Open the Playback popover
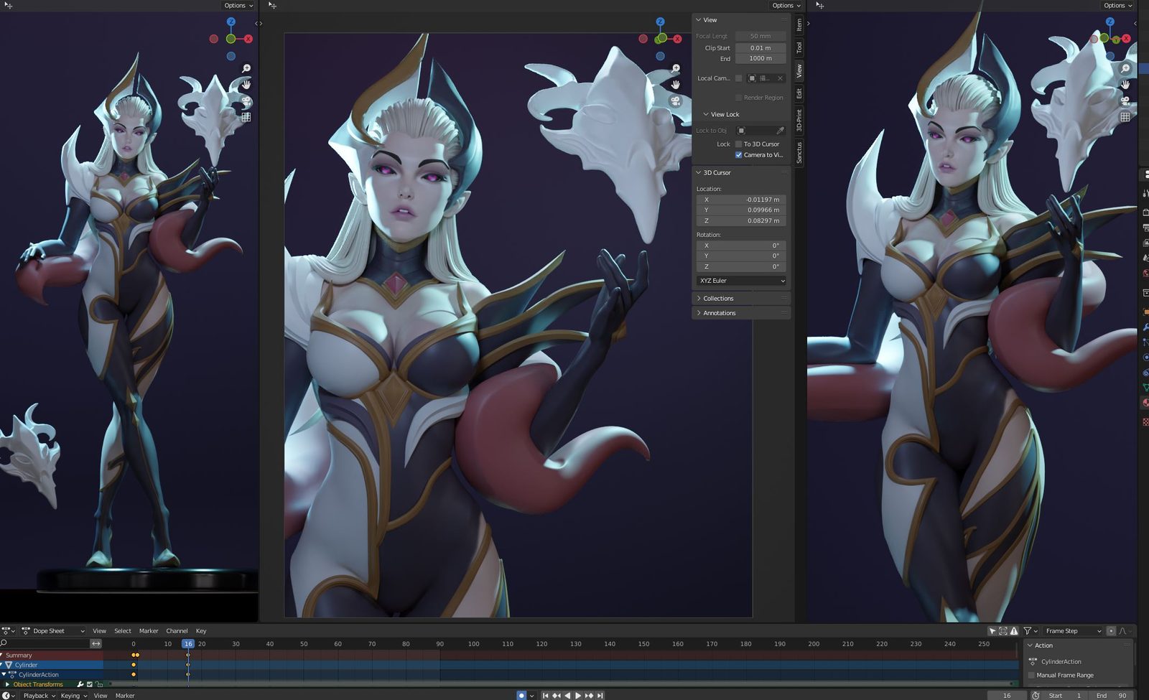Viewport: 1149px width, 700px height. pos(39,696)
